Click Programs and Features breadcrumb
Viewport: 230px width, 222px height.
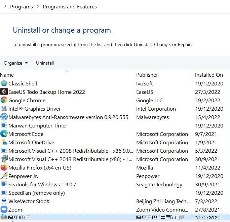[x=70, y=7]
